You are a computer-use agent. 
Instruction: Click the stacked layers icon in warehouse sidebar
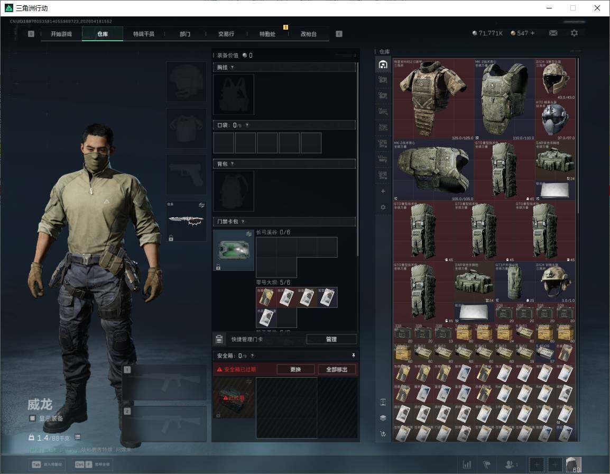383,418
